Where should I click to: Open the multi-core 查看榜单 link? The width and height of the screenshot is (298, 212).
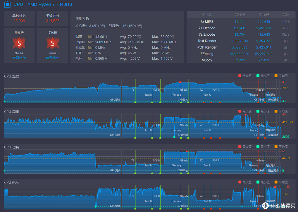[x=52, y=58]
